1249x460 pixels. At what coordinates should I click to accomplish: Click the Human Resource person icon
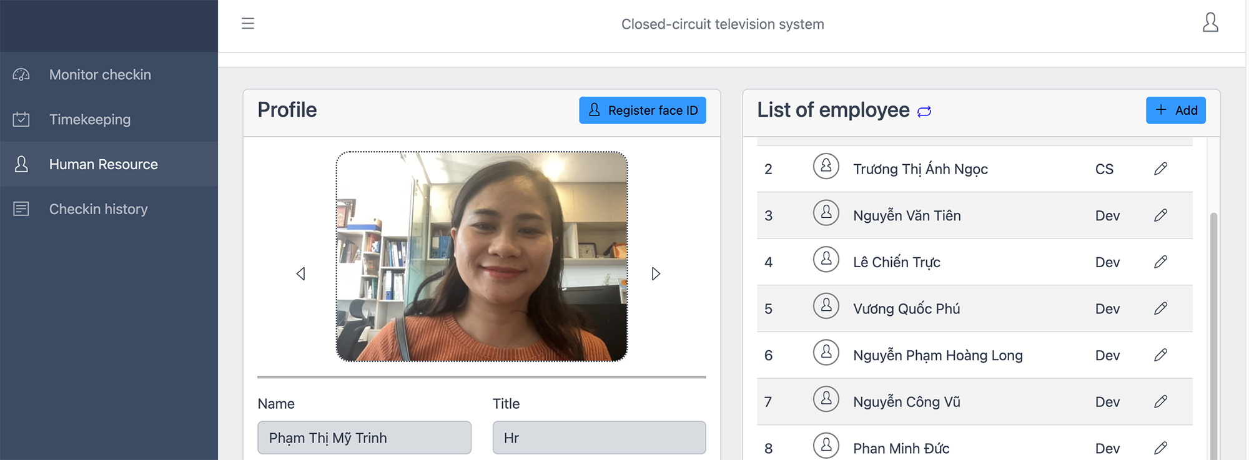21,164
